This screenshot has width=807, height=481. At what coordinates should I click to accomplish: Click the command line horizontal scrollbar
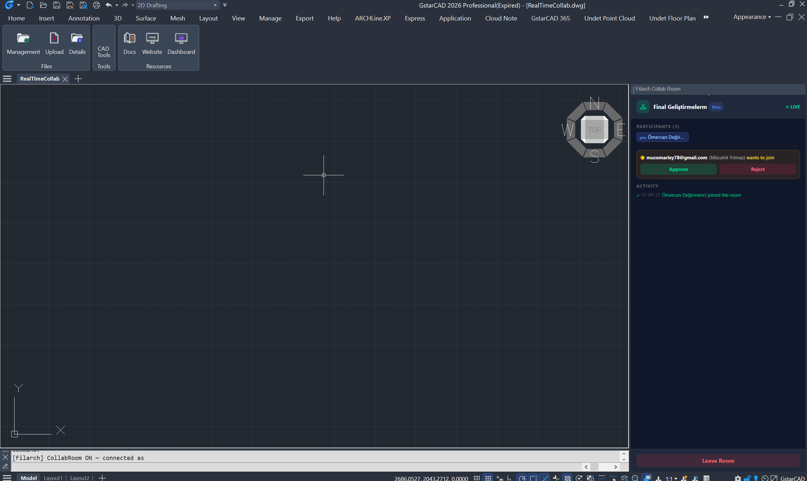[x=601, y=467]
